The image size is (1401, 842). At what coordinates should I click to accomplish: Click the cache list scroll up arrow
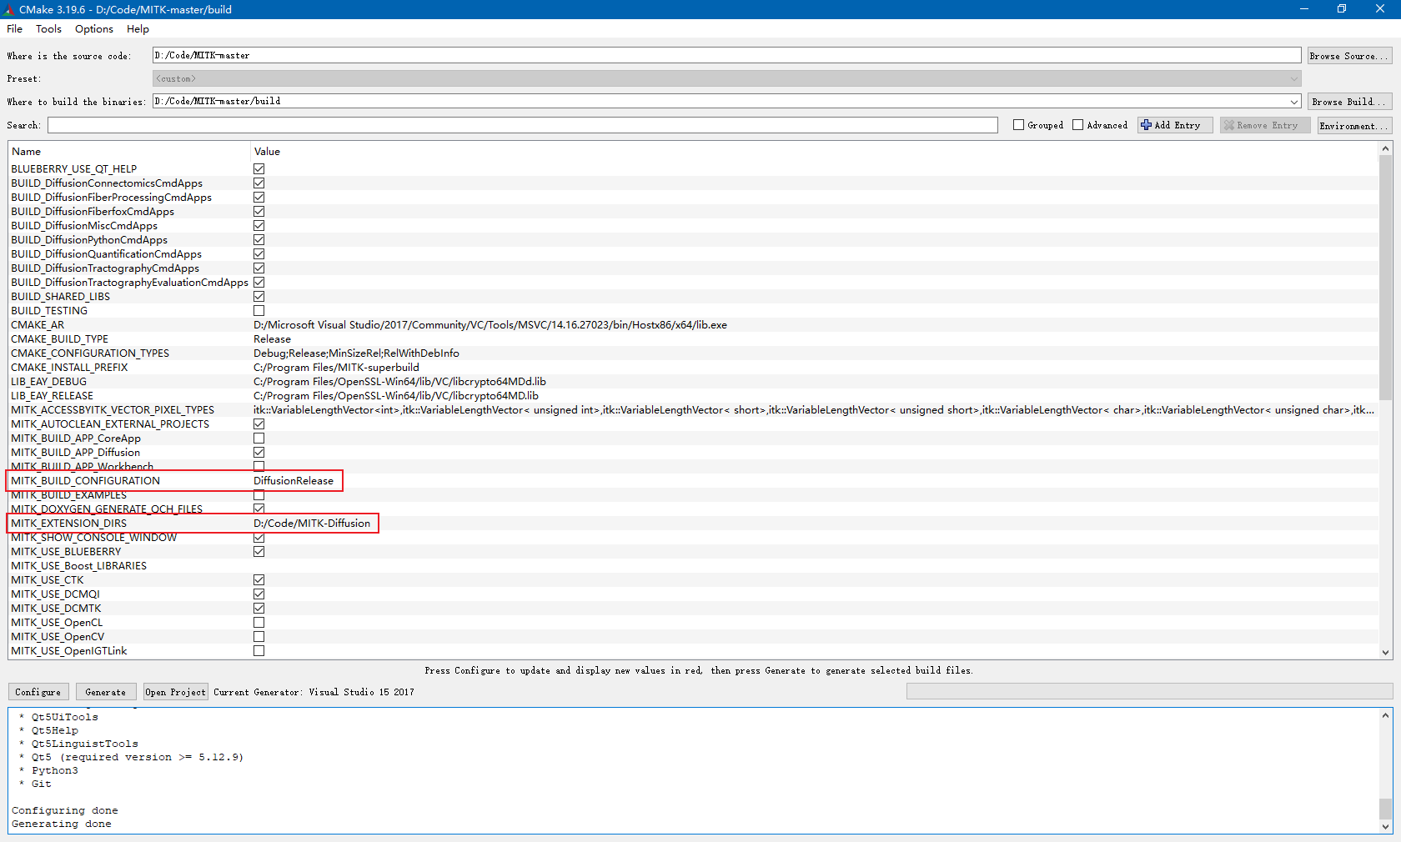pos(1385,148)
